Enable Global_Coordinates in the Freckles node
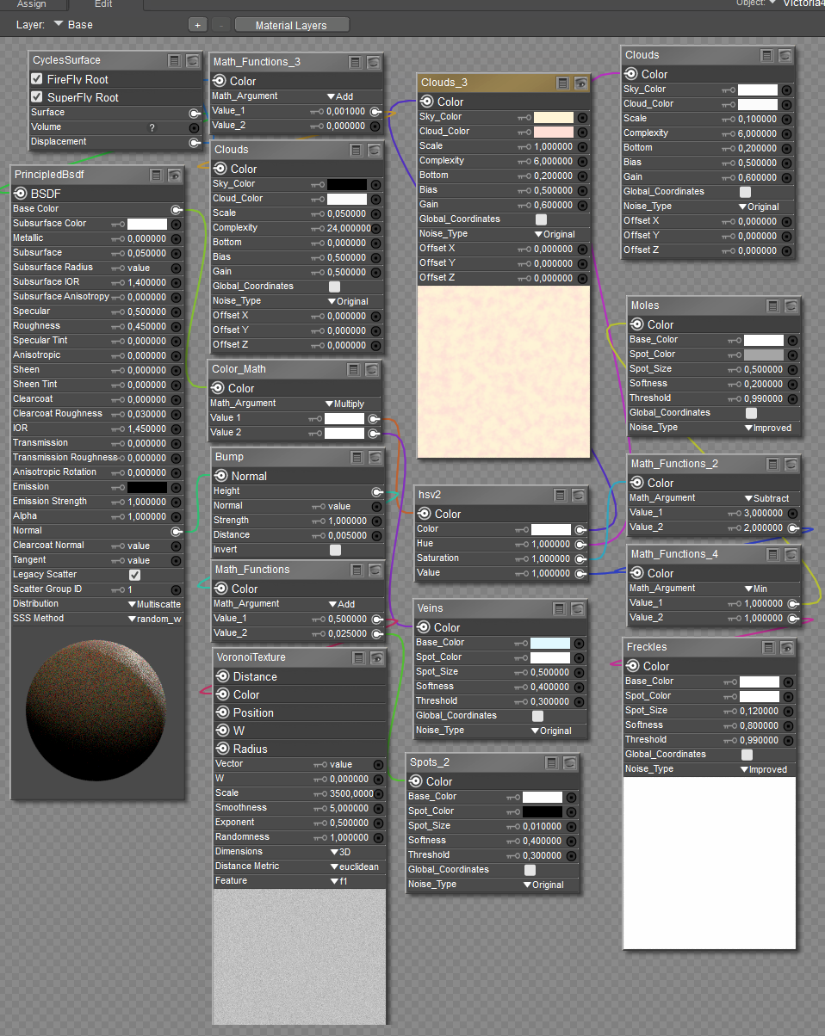 (x=747, y=755)
